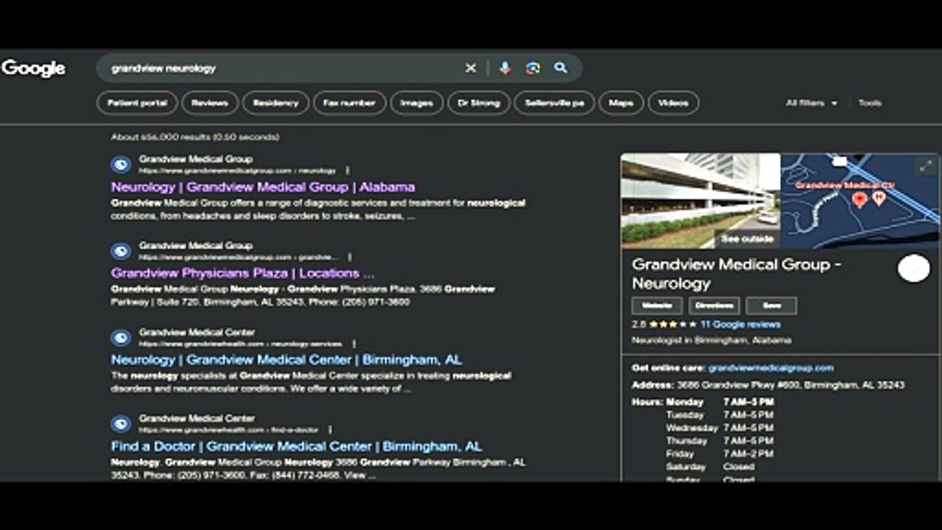The height and width of the screenshot is (530, 942).
Task: Open the three-dot menu for the Neurology | Grandview Medical Group result
Action: 347,171
